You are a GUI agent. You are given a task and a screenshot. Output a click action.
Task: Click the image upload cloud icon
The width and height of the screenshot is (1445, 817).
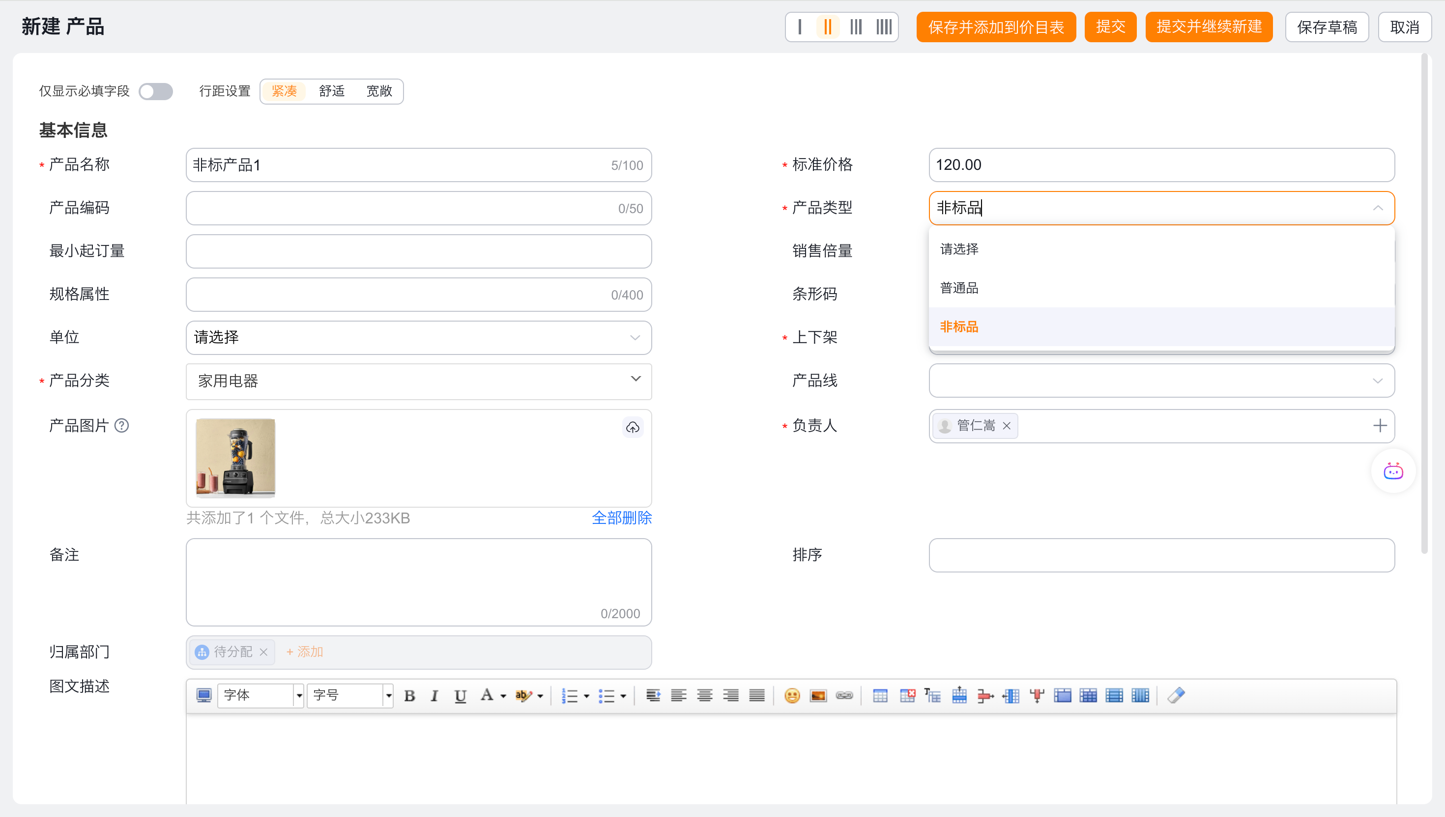point(633,428)
